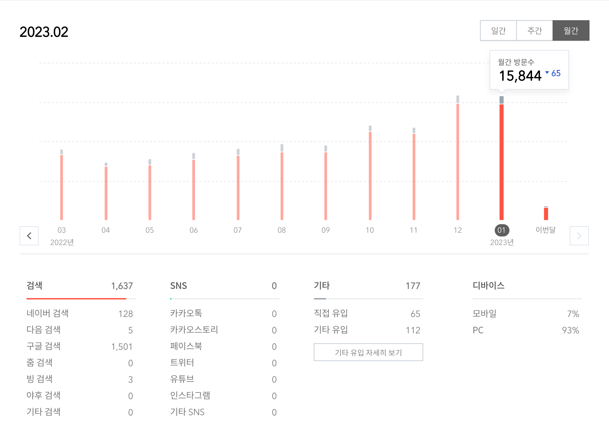Advance chart with right arrow button
The image size is (609, 436).
[579, 236]
